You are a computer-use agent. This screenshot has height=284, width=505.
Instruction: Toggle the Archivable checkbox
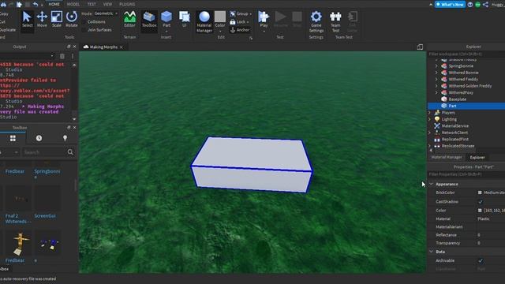481,261
